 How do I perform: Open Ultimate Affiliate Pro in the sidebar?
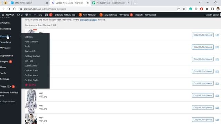pos(9,94)
